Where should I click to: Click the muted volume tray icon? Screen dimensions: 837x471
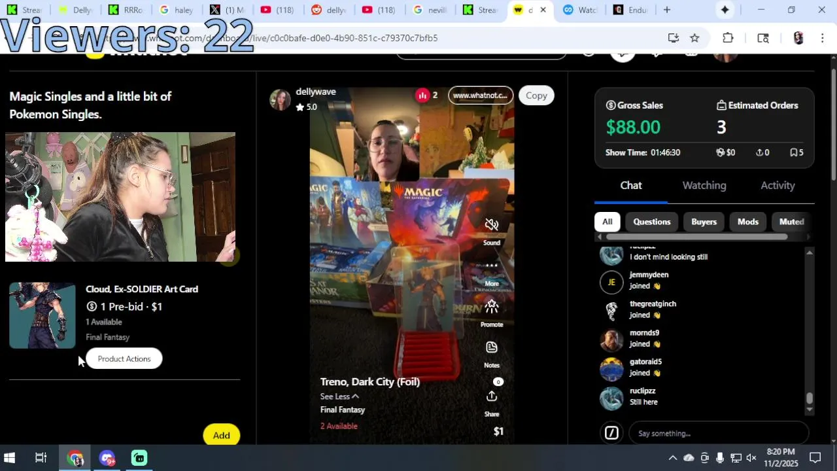[751, 458]
